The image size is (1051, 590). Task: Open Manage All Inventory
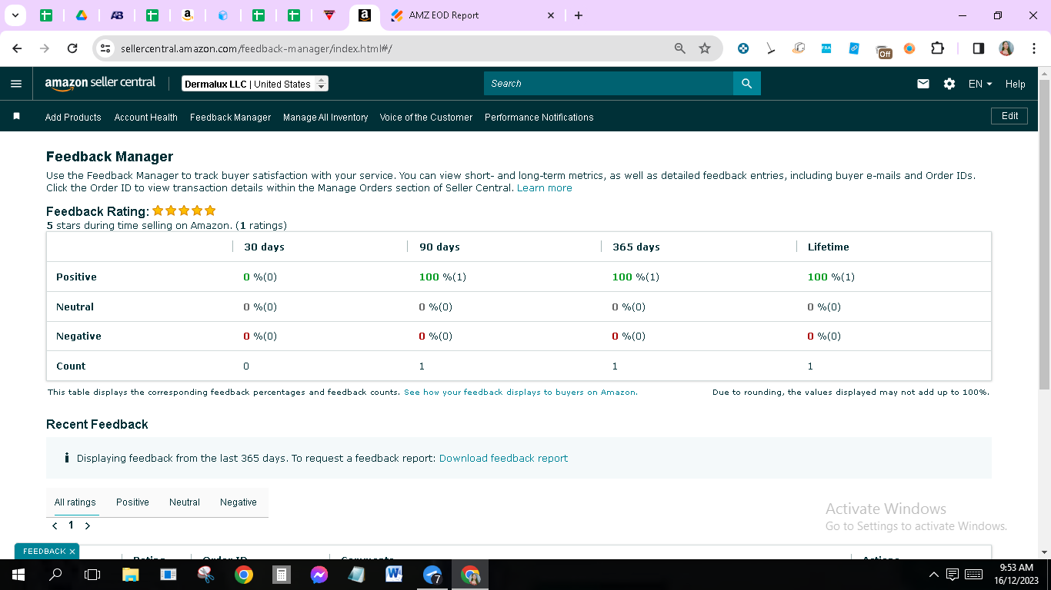tap(325, 118)
